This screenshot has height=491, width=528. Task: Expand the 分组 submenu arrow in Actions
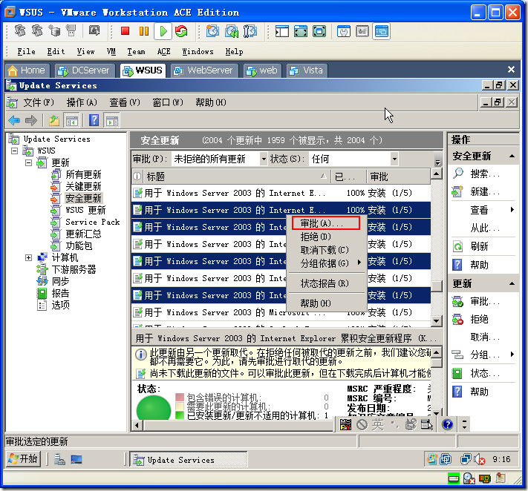(512, 354)
